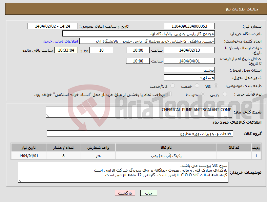Select the جزیی purchase type radio
Viewport: 267px width, 202px height.
225,94
